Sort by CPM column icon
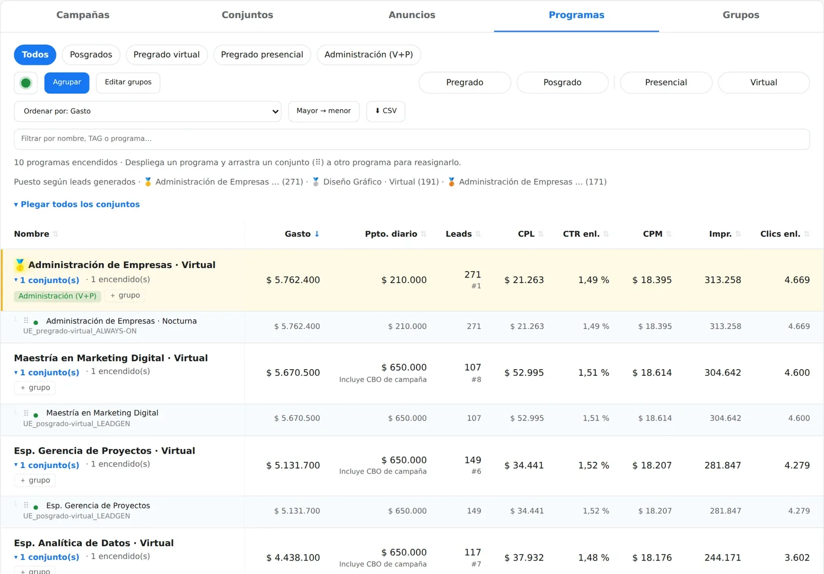This screenshot has height=574, width=824. (669, 234)
